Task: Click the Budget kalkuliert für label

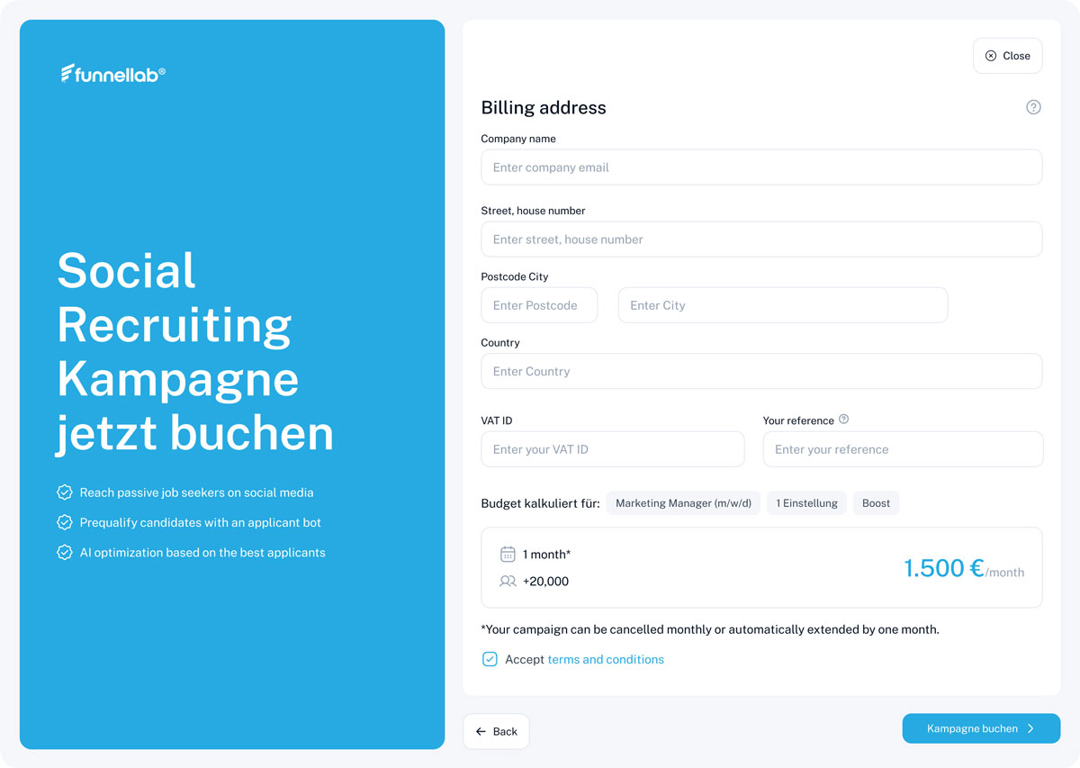Action: [x=540, y=504]
